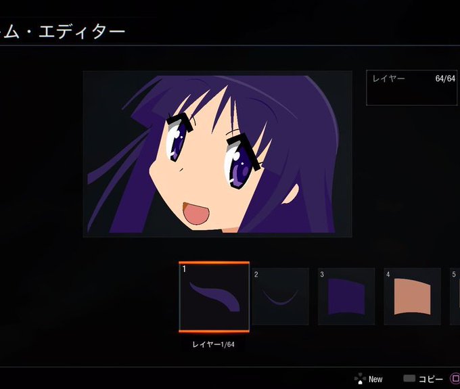Screen dimensions: 460x389
Task: Click the square button icon at bottom right
Action: point(455,379)
